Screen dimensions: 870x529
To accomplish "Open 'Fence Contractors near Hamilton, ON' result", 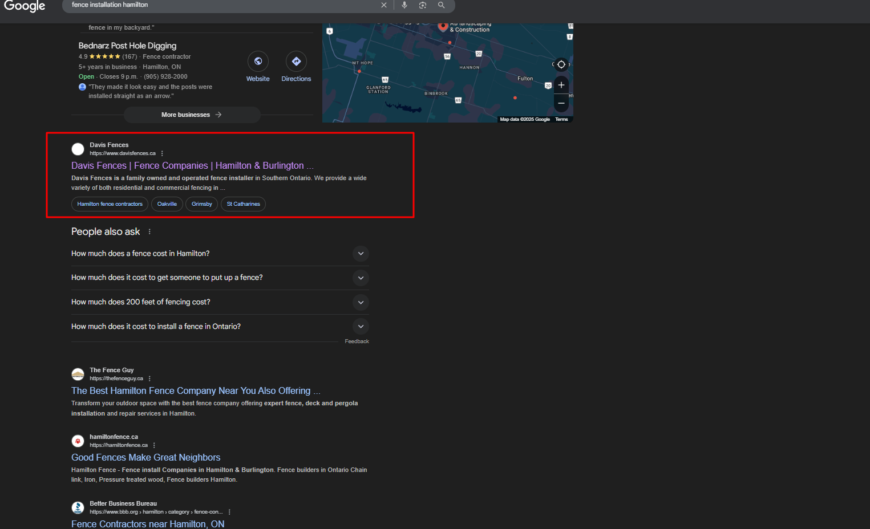I will [x=148, y=524].
